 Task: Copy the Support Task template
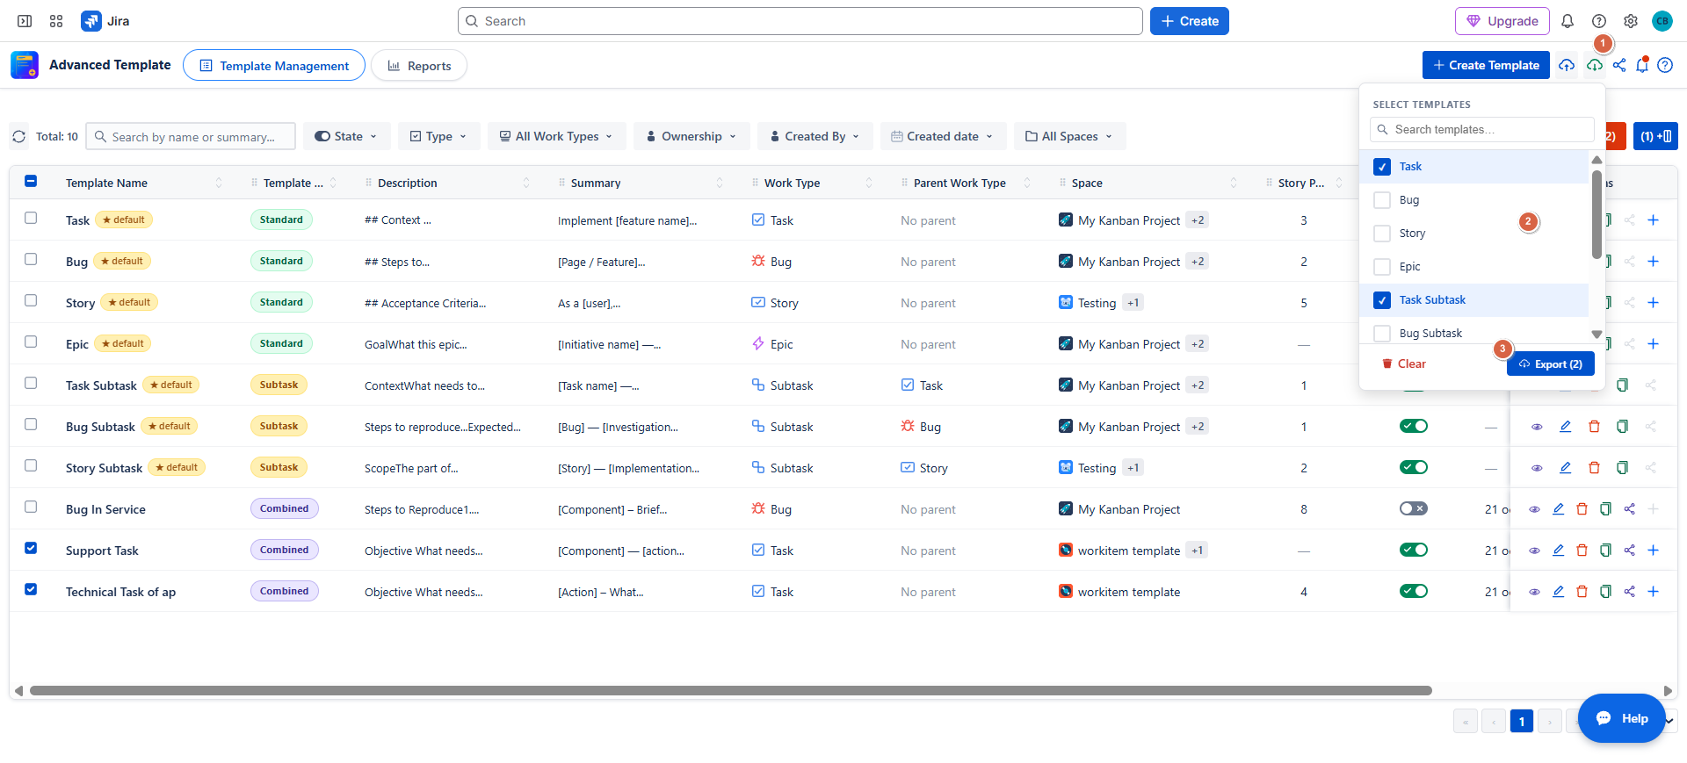click(x=1605, y=551)
